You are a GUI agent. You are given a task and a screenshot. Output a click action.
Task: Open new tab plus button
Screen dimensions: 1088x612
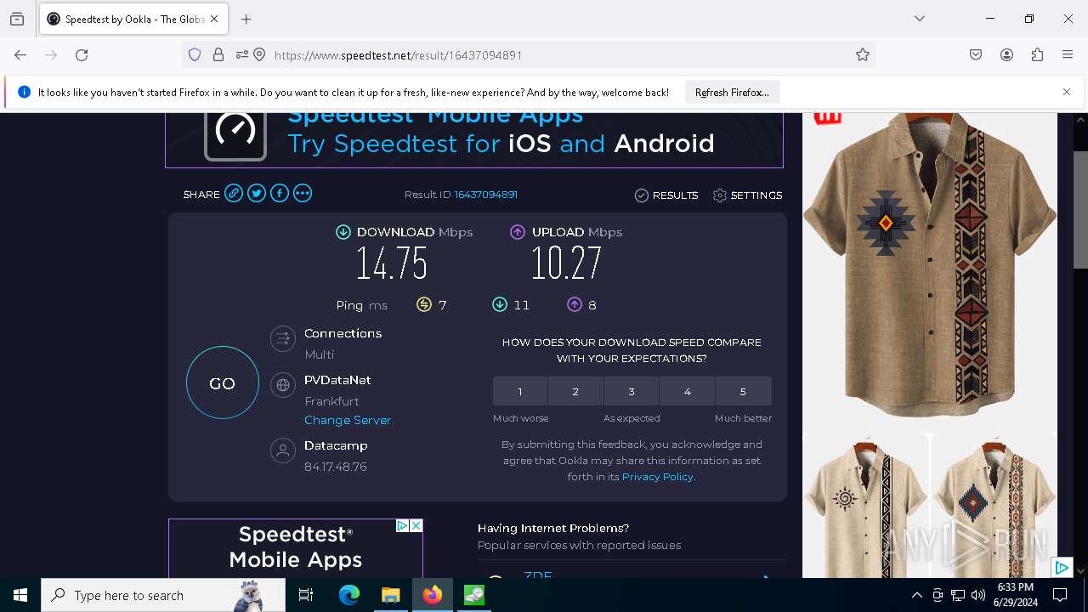tap(246, 19)
